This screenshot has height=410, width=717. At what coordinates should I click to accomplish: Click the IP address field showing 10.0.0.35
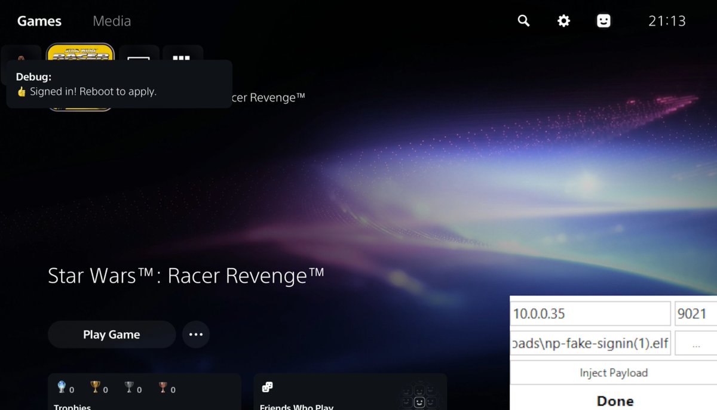pyautogui.click(x=590, y=313)
